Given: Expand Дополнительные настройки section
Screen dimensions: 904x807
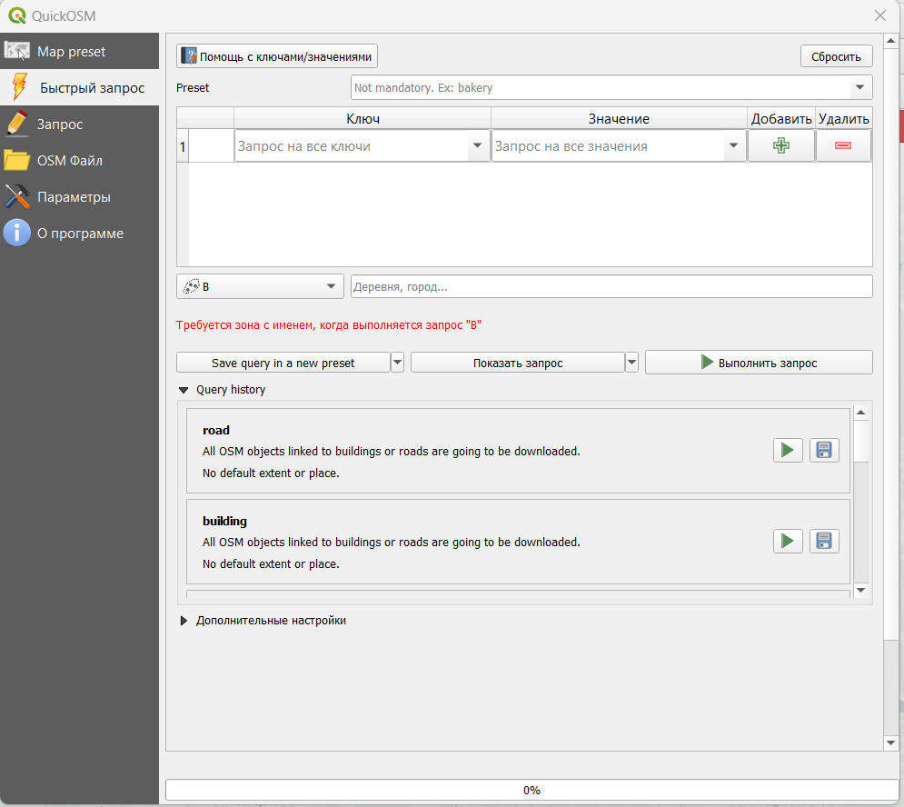Looking at the screenshot, I should 184,621.
